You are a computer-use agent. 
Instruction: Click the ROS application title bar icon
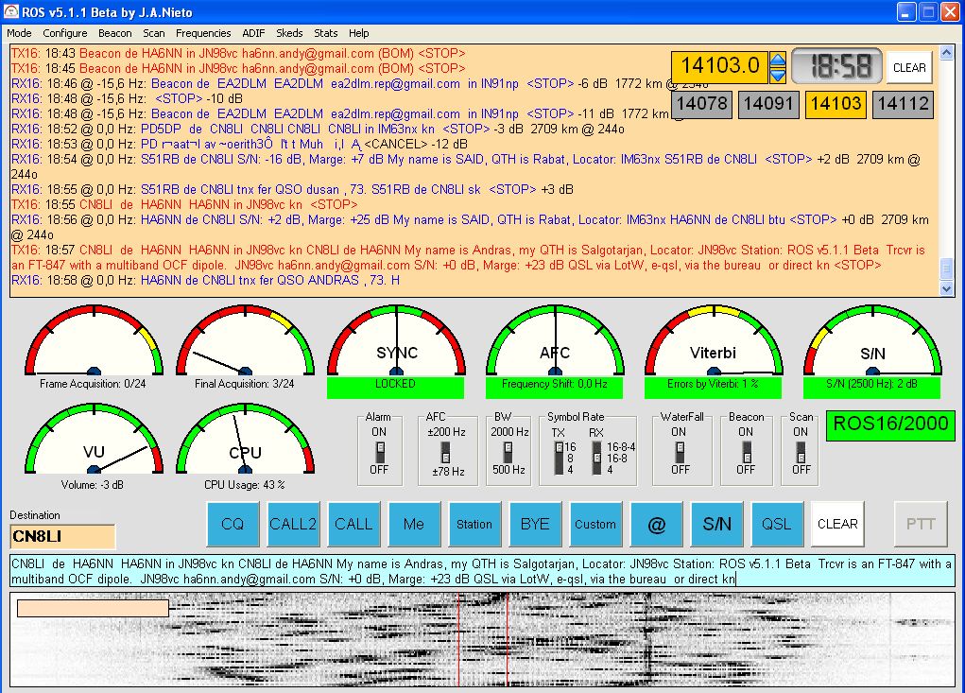click(11, 11)
